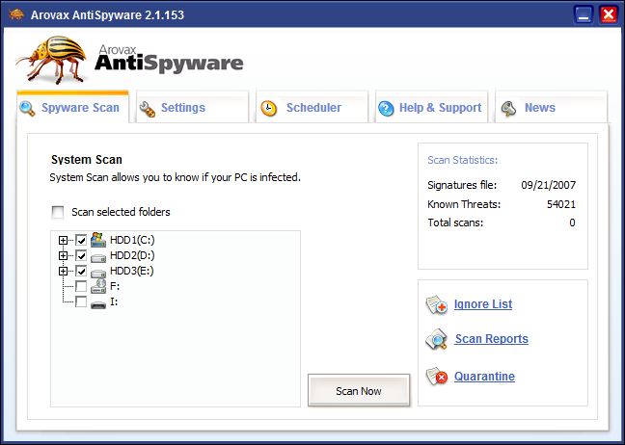Click the News tab icon
The image size is (625, 445).
(x=508, y=108)
